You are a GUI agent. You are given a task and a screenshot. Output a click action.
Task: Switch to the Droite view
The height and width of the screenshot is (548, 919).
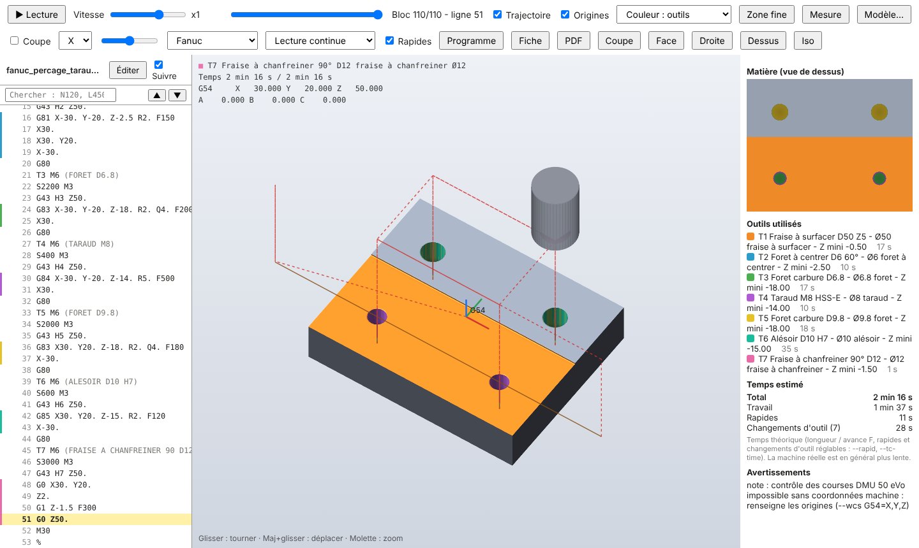(712, 41)
